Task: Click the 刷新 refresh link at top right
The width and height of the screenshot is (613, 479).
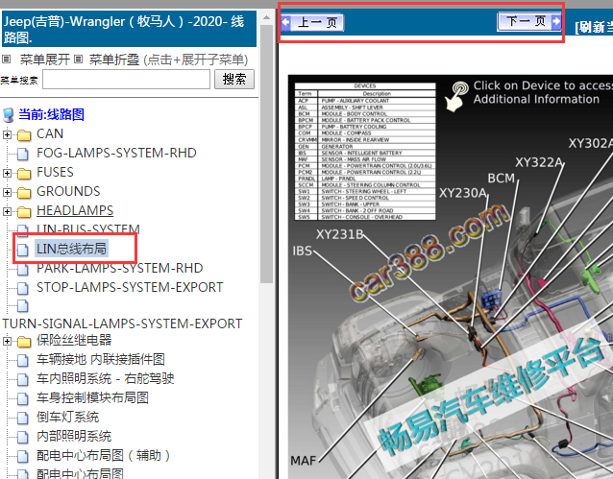Action: click(594, 27)
